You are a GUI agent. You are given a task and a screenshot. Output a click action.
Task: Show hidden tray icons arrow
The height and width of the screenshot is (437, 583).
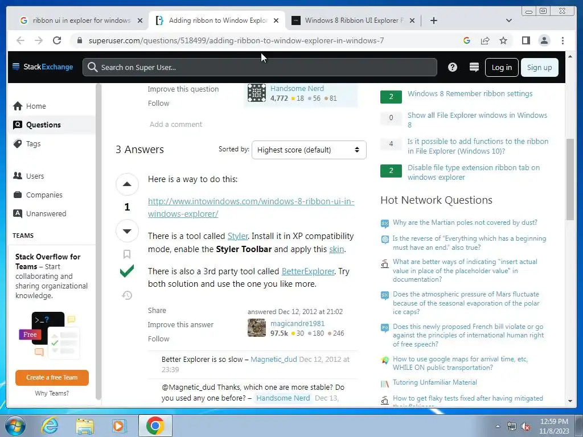[x=498, y=426]
